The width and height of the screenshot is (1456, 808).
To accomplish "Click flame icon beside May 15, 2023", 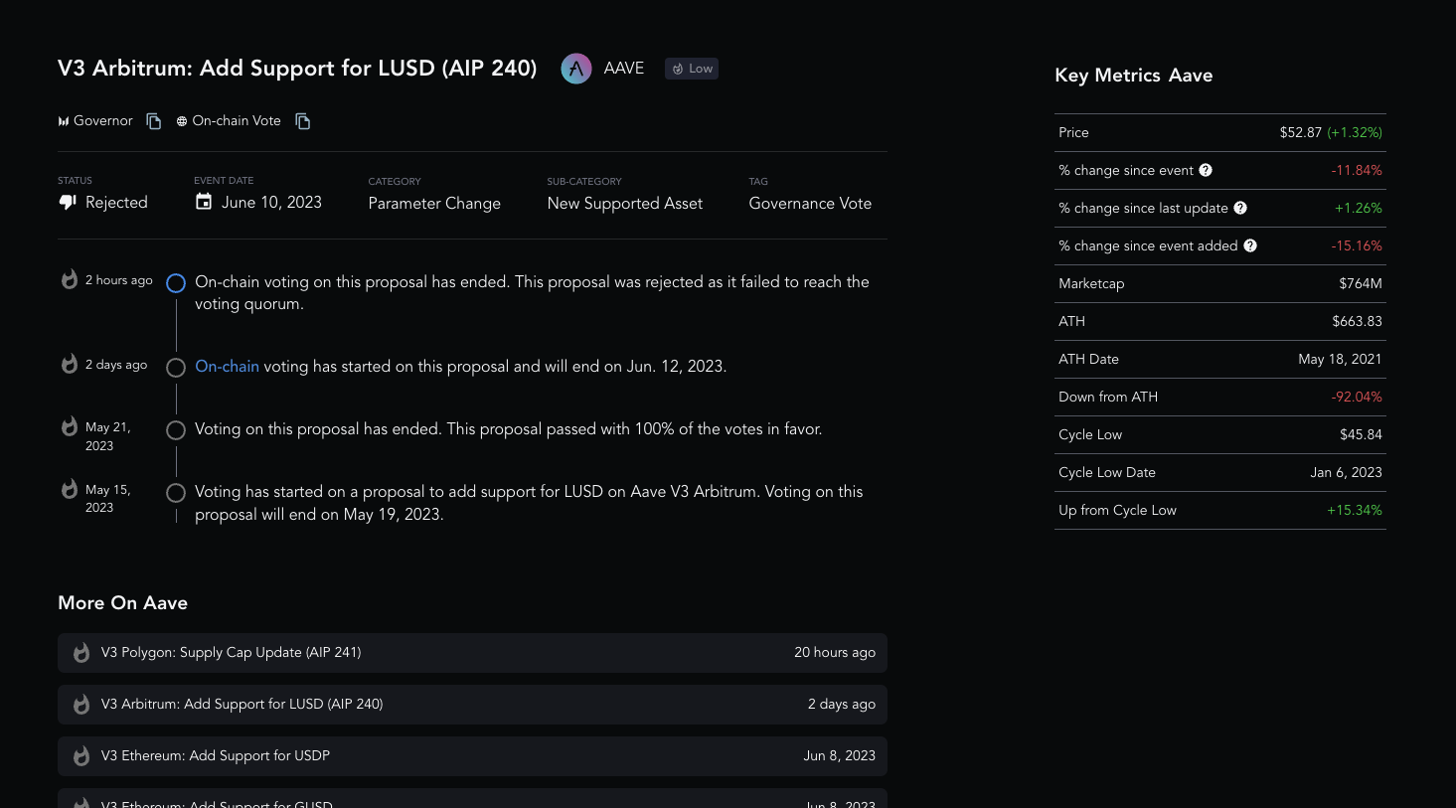I will (x=70, y=489).
